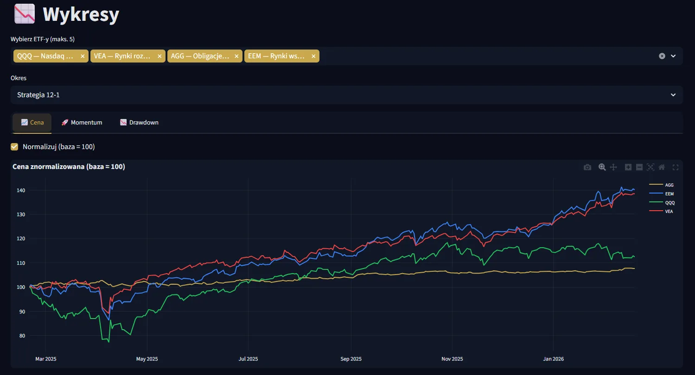Toggle EEM series in chart legend

(x=661, y=194)
